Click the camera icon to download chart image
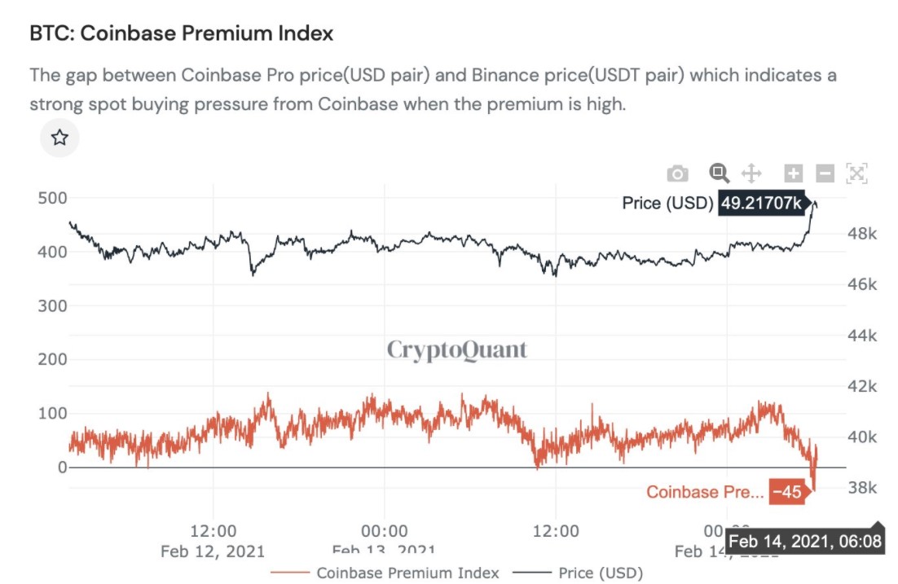The image size is (898, 584). pos(678,173)
